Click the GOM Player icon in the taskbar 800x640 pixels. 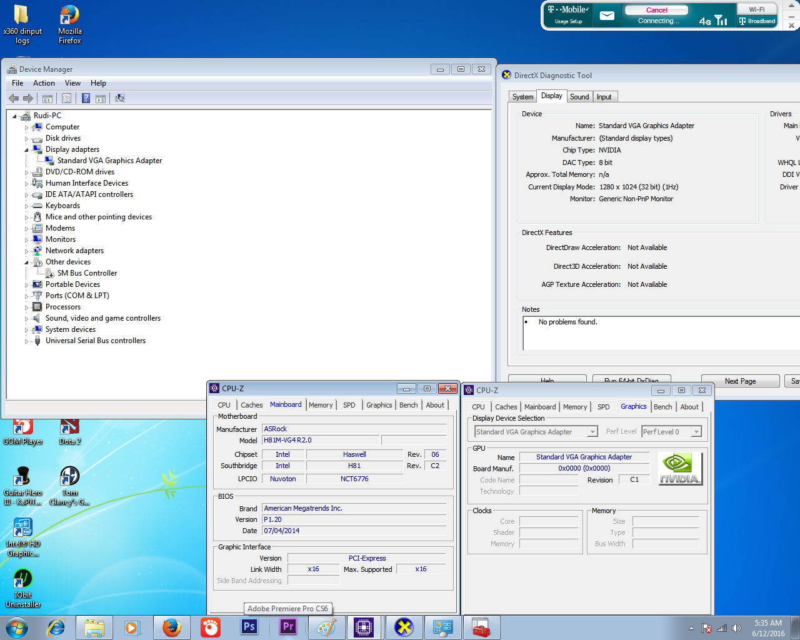(x=211, y=627)
